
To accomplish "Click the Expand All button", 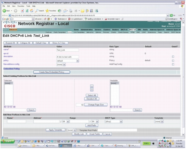I will coord(10,43).
